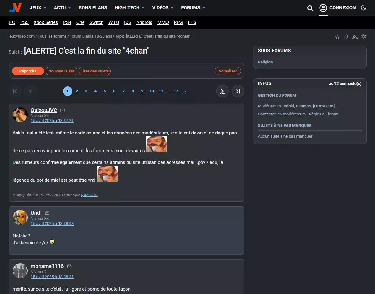This screenshot has height=294, width=375.
Task: Click post timestamp 15 avril 2025 à 13:38:08
Action: (52, 224)
